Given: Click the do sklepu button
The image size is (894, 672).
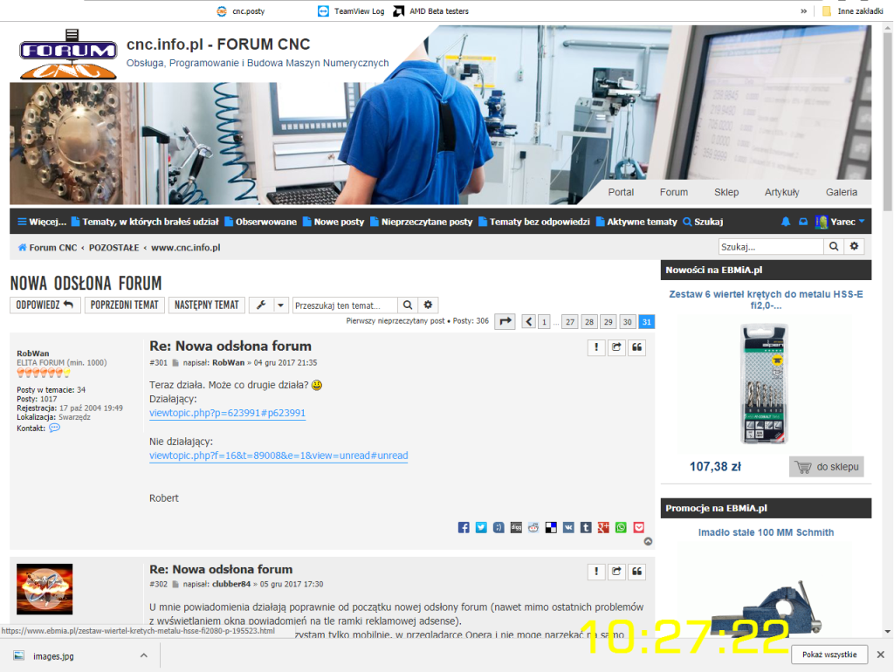Looking at the screenshot, I should click(x=827, y=467).
